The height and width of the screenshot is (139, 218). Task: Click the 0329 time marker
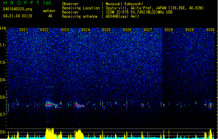[190, 30]
